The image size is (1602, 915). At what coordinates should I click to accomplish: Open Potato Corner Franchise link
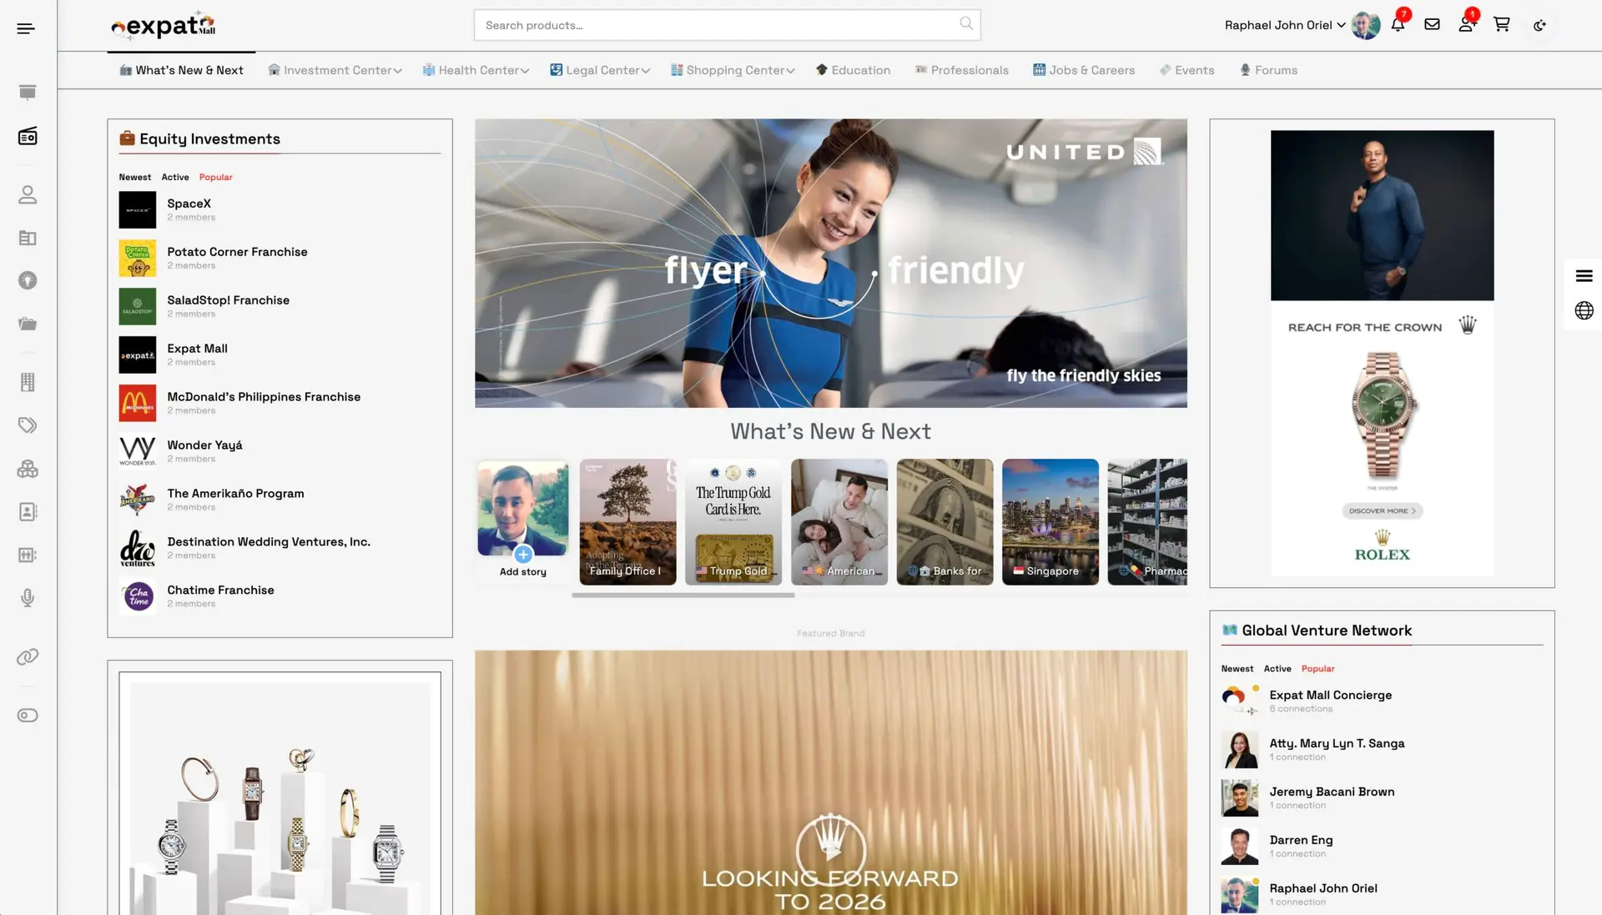click(237, 252)
